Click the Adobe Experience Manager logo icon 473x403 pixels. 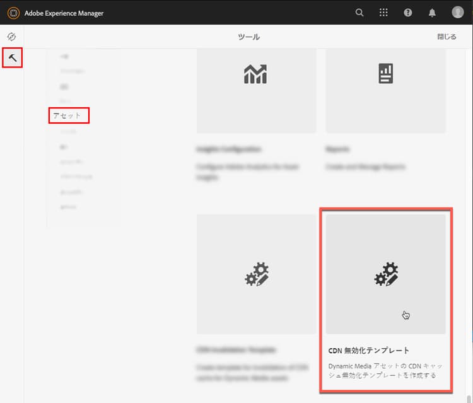pos(13,13)
